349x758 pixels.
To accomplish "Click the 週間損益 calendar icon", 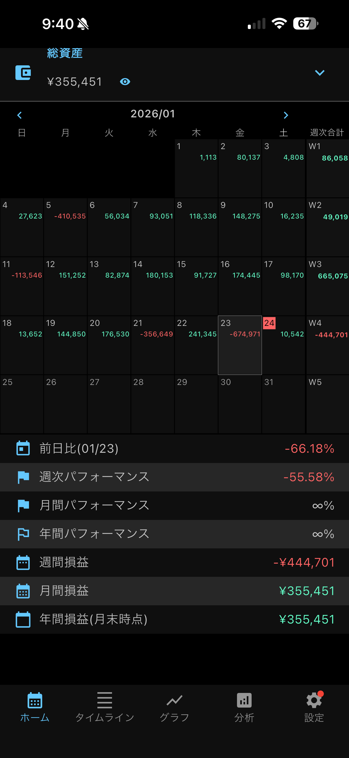I will 23,562.
